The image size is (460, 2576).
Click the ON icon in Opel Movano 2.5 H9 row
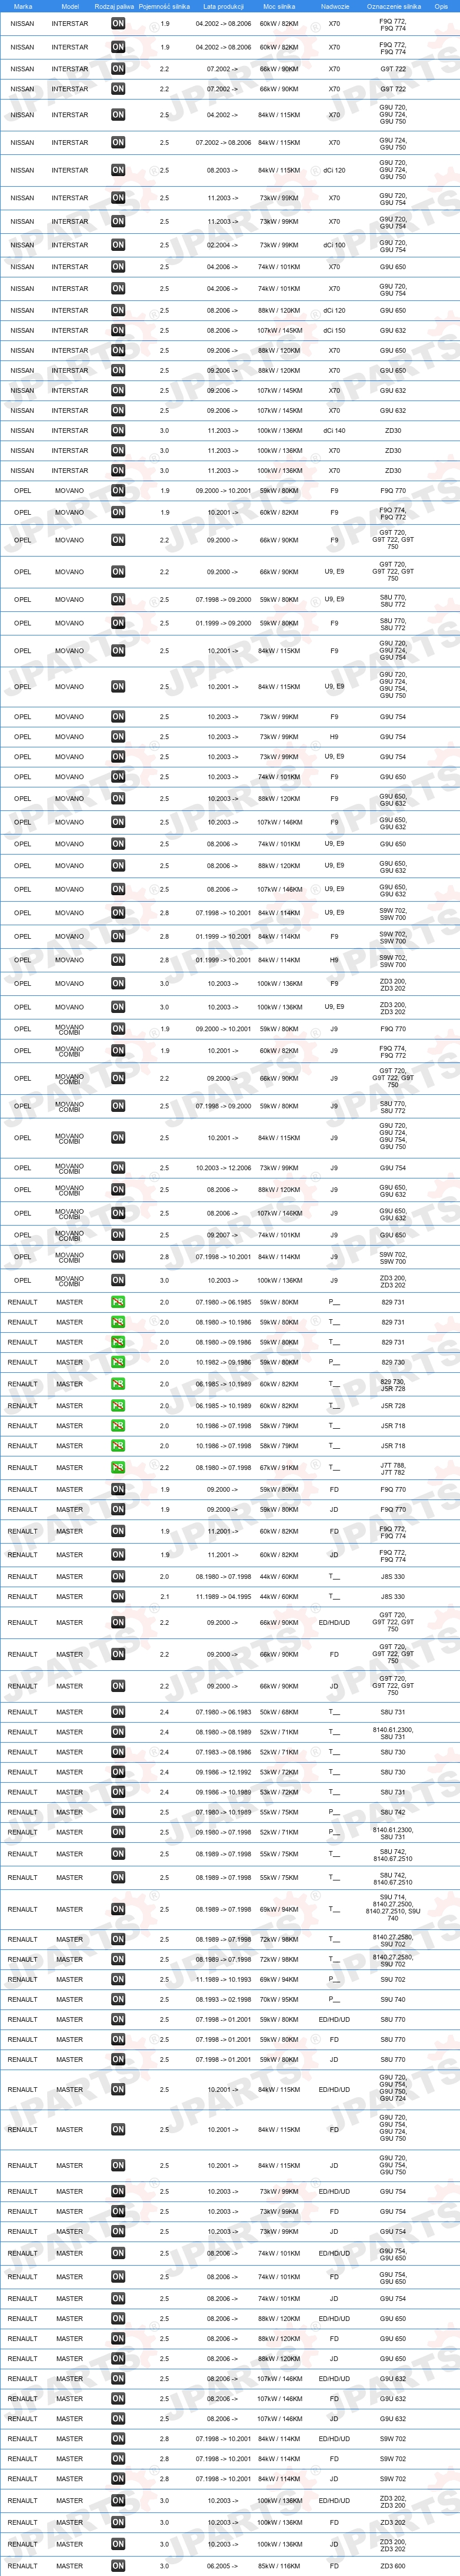(x=118, y=737)
